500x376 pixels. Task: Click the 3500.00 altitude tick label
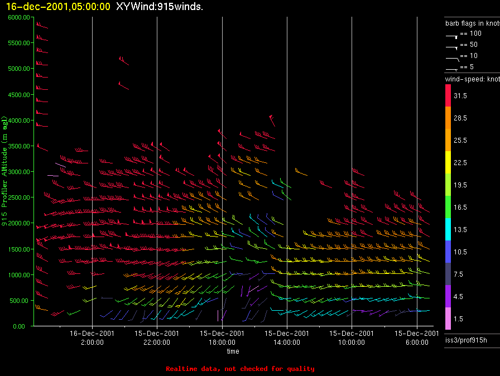coord(19,146)
